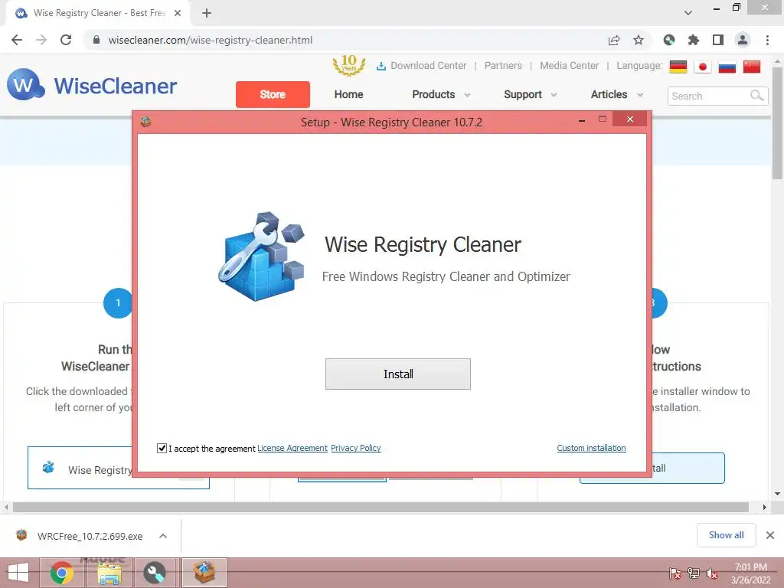Image resolution: width=784 pixels, height=588 pixels.
Task: Open a new browser tab
Action: pos(207,13)
